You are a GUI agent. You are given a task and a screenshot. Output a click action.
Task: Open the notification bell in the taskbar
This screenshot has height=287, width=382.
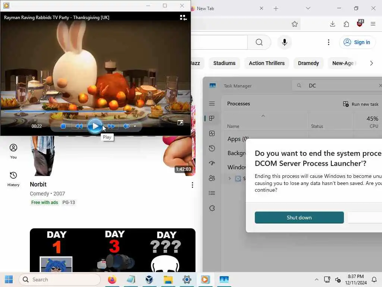tap(374, 280)
